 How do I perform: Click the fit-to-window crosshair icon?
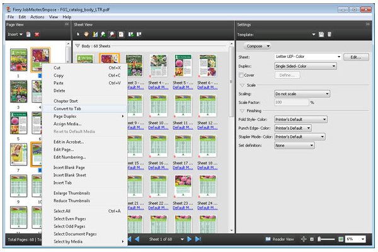click(x=303, y=239)
